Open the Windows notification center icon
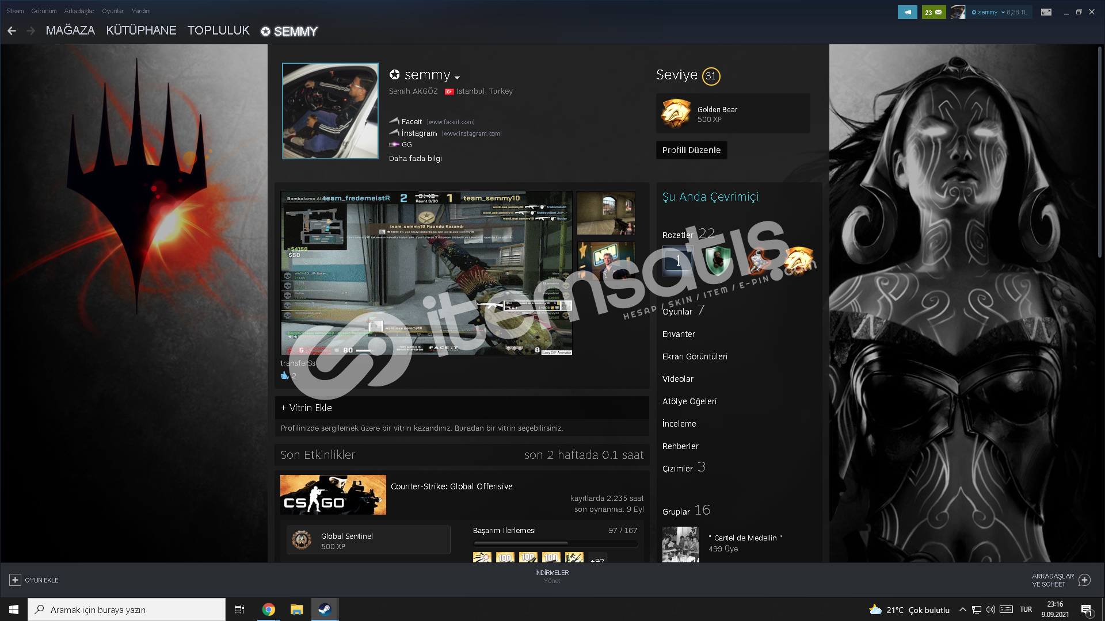 [x=1087, y=609]
